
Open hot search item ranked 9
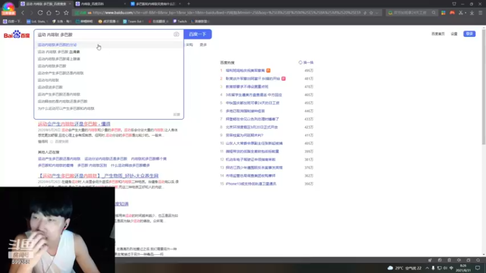pyautogui.click(x=244, y=135)
